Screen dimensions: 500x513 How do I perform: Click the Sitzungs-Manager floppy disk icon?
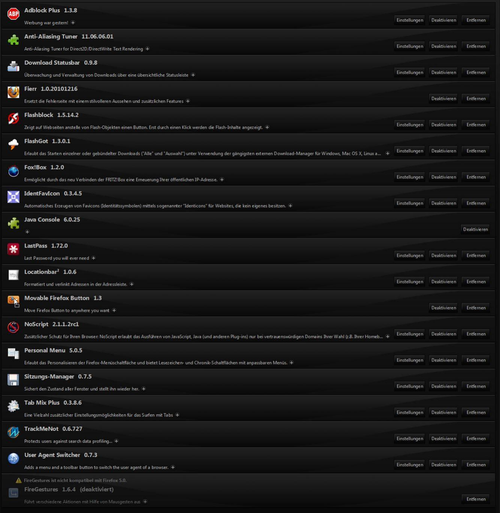pos(13,380)
